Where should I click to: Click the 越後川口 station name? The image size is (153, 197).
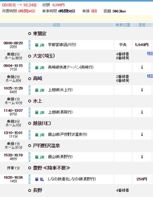click(42, 123)
